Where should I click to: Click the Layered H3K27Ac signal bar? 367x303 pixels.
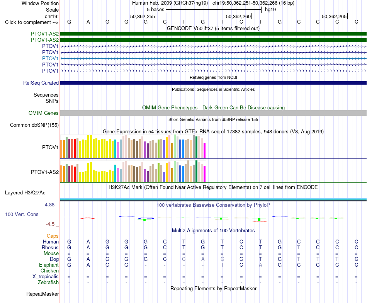tap(213, 200)
